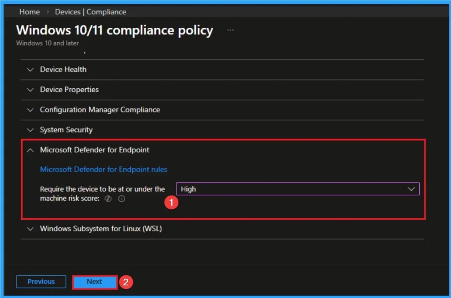Click the dropdown arrow on the High selector
This screenshot has height=298, width=451.
[x=411, y=189]
